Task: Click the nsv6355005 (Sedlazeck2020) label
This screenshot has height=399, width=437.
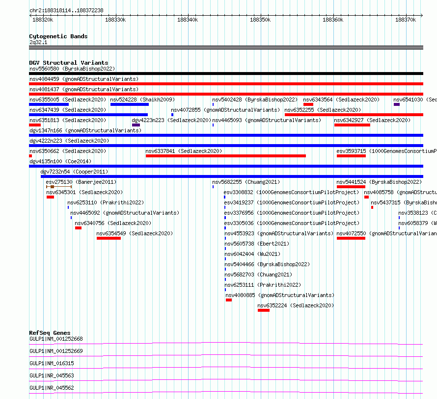Action: [x=68, y=100]
